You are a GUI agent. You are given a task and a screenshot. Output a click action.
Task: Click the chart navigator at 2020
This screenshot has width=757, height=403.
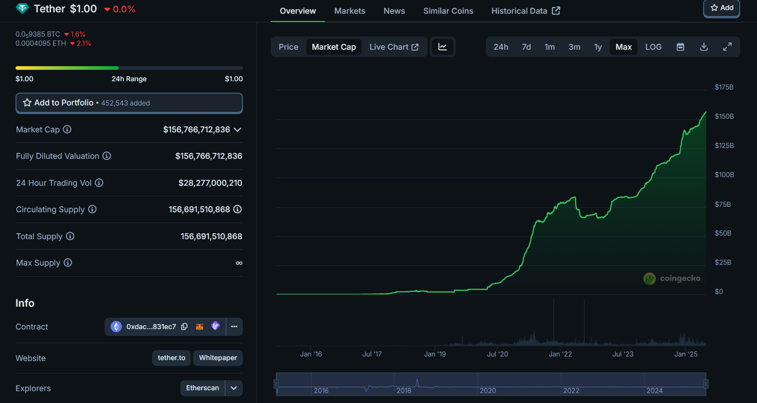click(488, 391)
